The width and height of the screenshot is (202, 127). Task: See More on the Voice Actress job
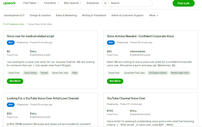(115, 81)
